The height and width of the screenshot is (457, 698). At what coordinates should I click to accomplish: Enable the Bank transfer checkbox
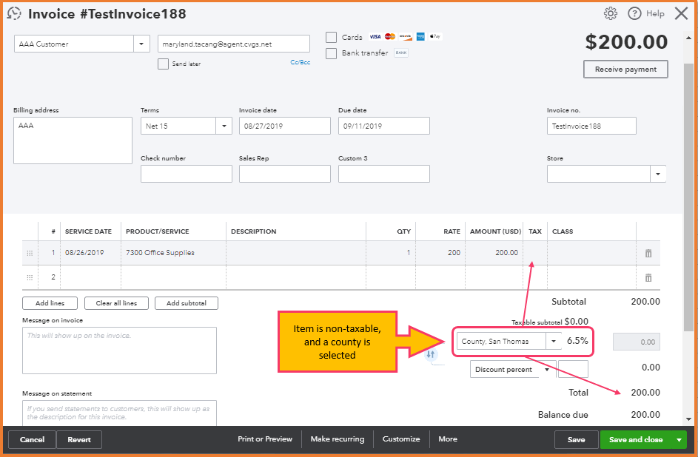[x=331, y=53]
